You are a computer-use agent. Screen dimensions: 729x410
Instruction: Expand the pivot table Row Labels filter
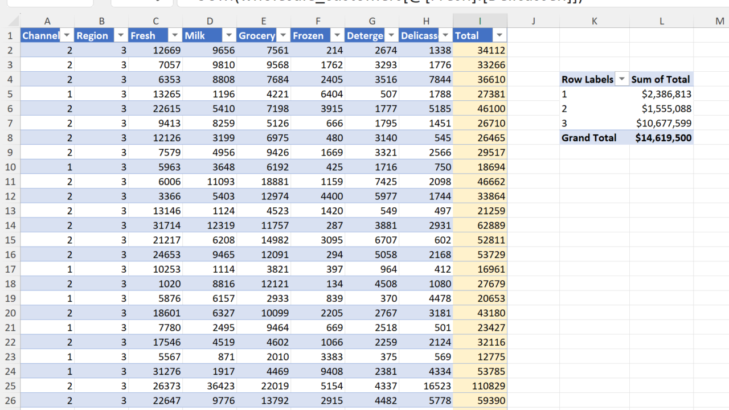click(622, 80)
